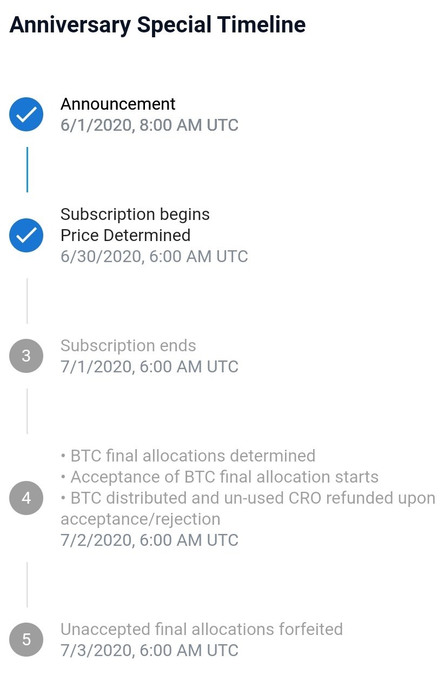Viewport: 444px width, 675px height.
Task: Click Acceptance of BTC final allocation starts
Action: [220, 477]
